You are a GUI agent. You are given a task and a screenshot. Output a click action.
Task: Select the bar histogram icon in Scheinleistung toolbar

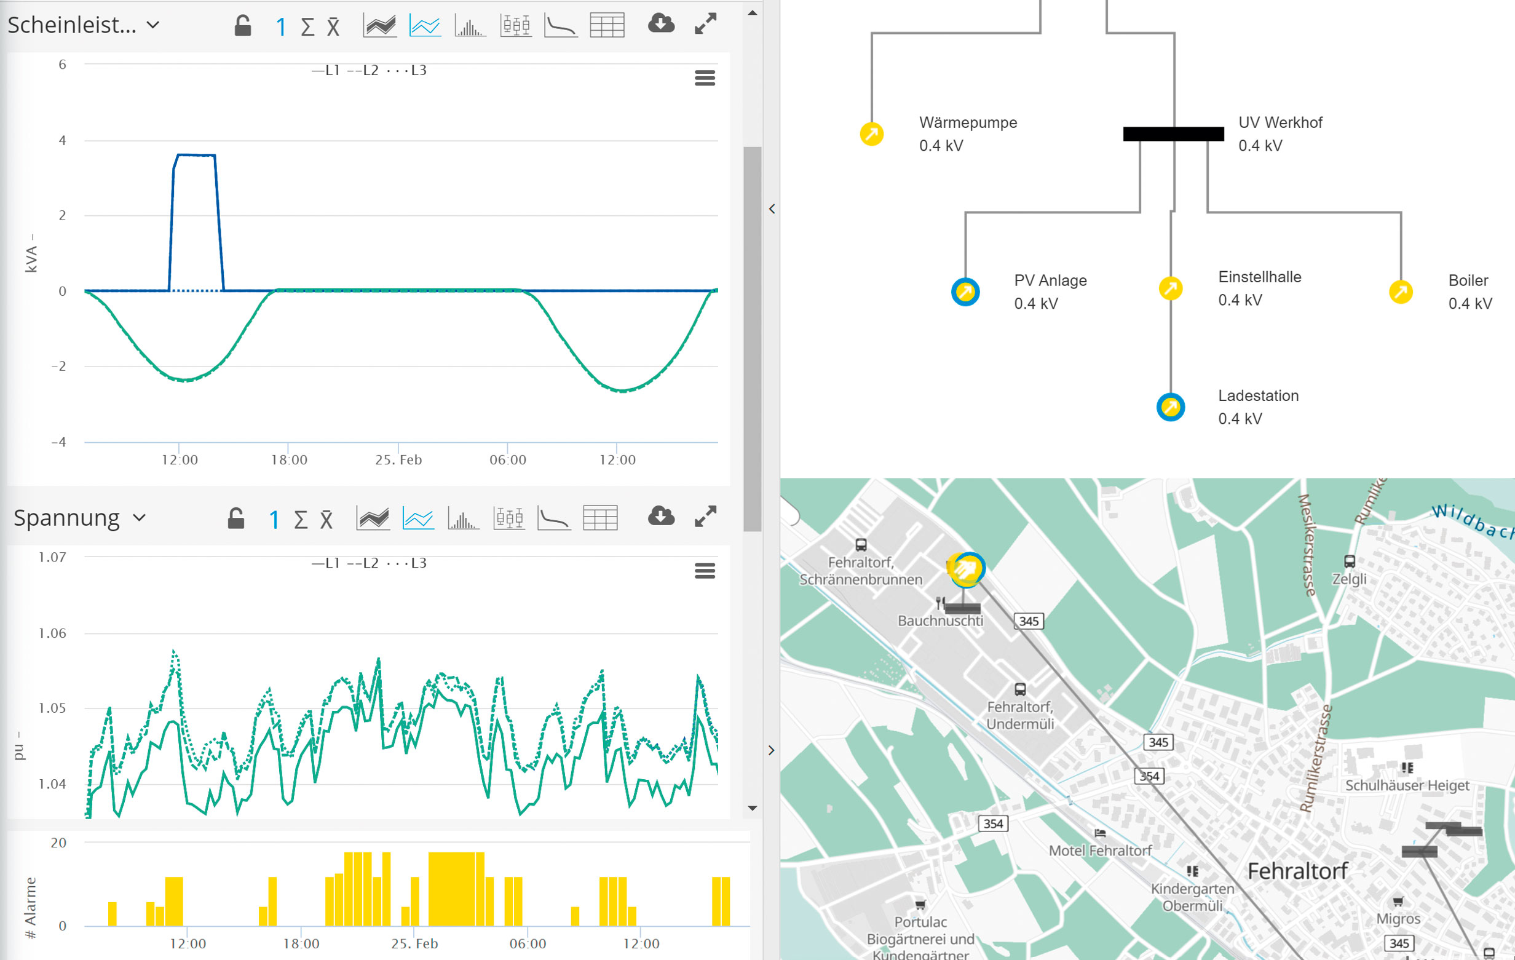(x=469, y=26)
